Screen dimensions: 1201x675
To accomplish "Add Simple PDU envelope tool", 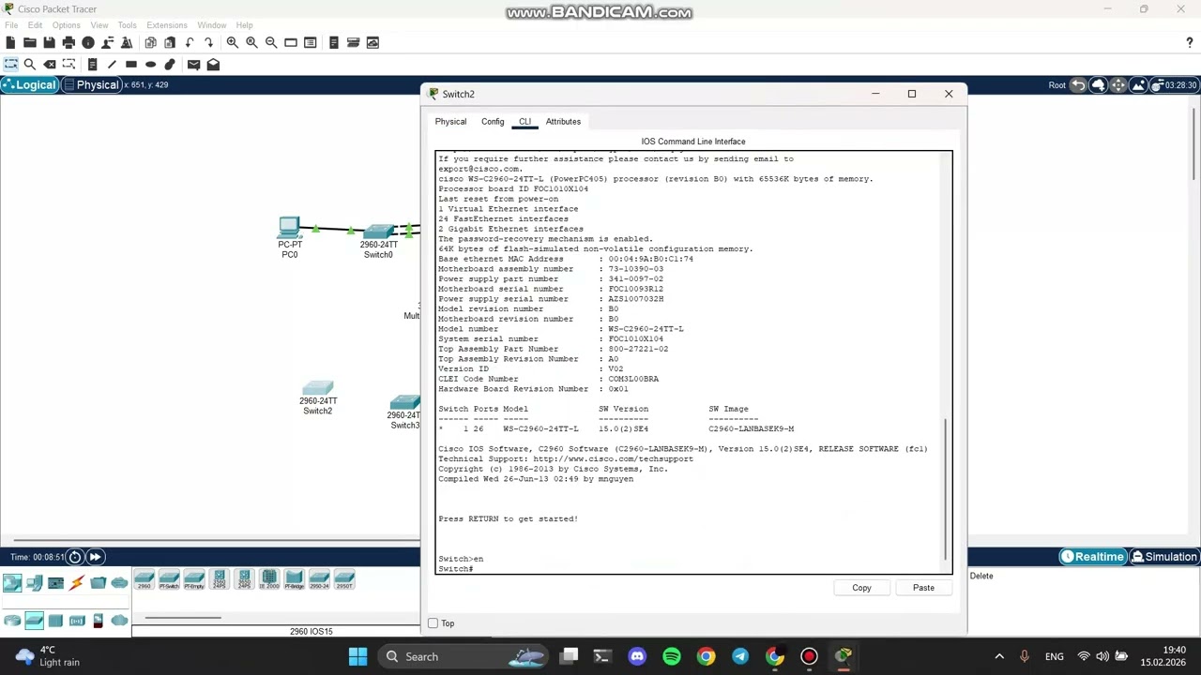I will click(193, 65).
